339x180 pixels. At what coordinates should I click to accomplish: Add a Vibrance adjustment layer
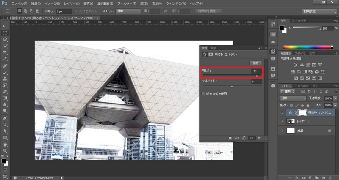(x=320, y=65)
